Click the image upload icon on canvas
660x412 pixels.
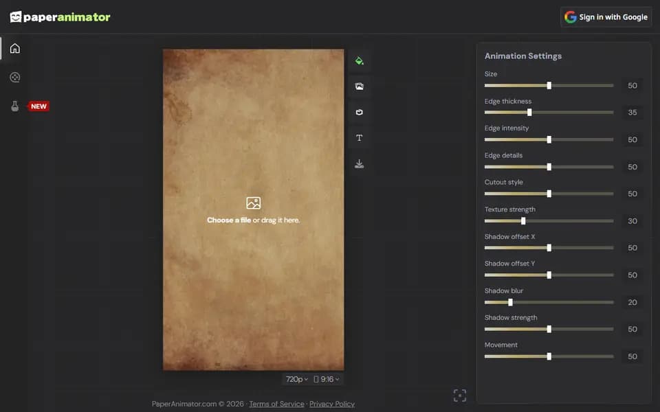coord(254,203)
